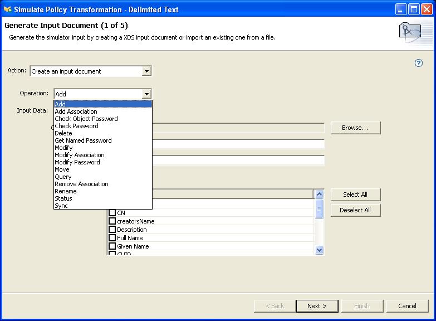The image size is (436, 321).
Task: Select the Given Name checkbox
Action: [112, 246]
